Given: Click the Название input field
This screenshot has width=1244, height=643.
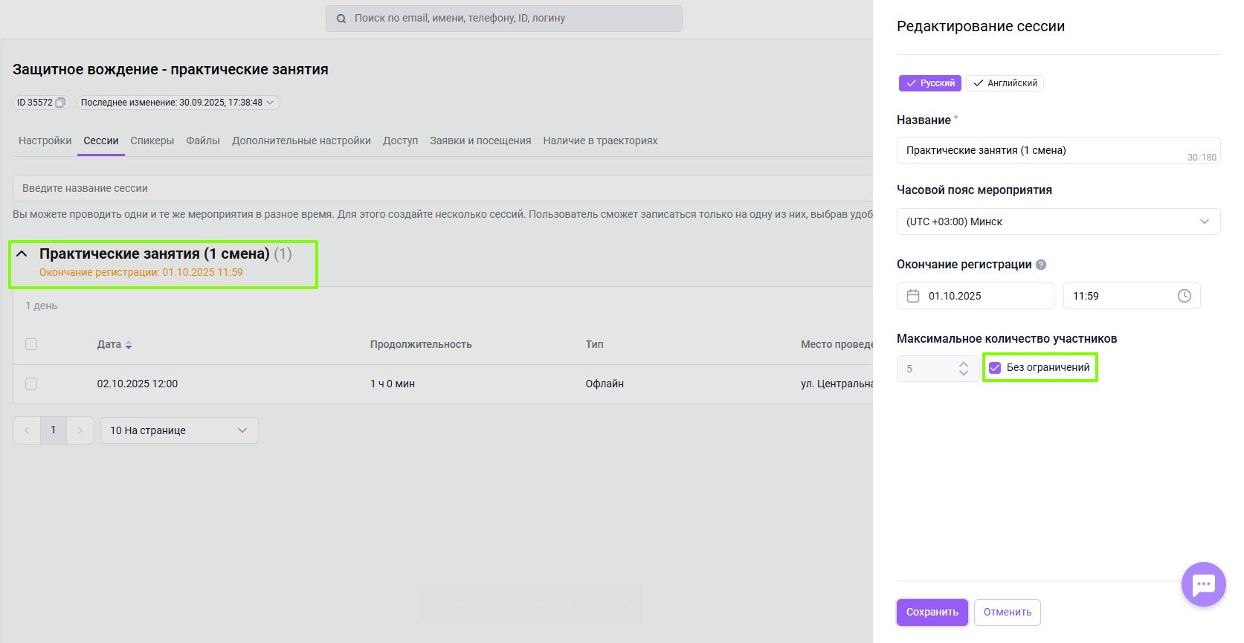Looking at the screenshot, I should click(x=1041, y=150).
